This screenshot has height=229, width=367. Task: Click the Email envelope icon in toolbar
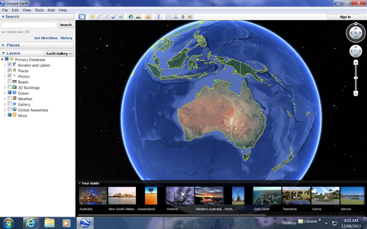click(x=169, y=17)
